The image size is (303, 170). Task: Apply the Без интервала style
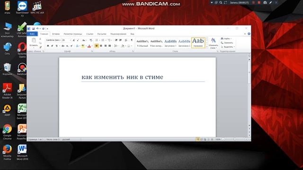pos(156,43)
